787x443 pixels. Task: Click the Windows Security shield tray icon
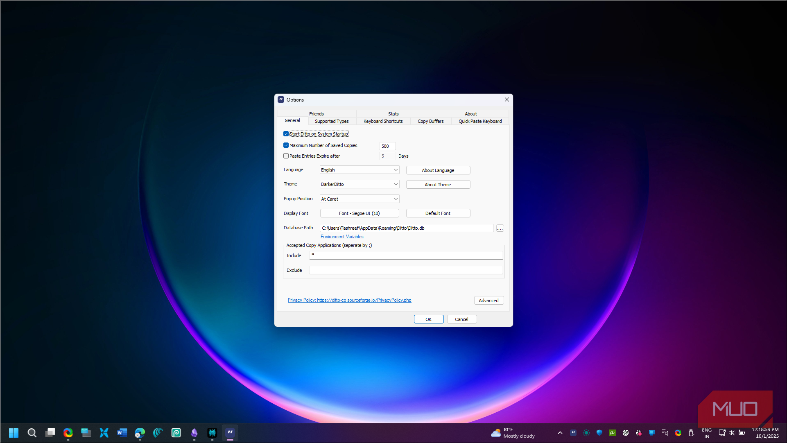coord(599,433)
